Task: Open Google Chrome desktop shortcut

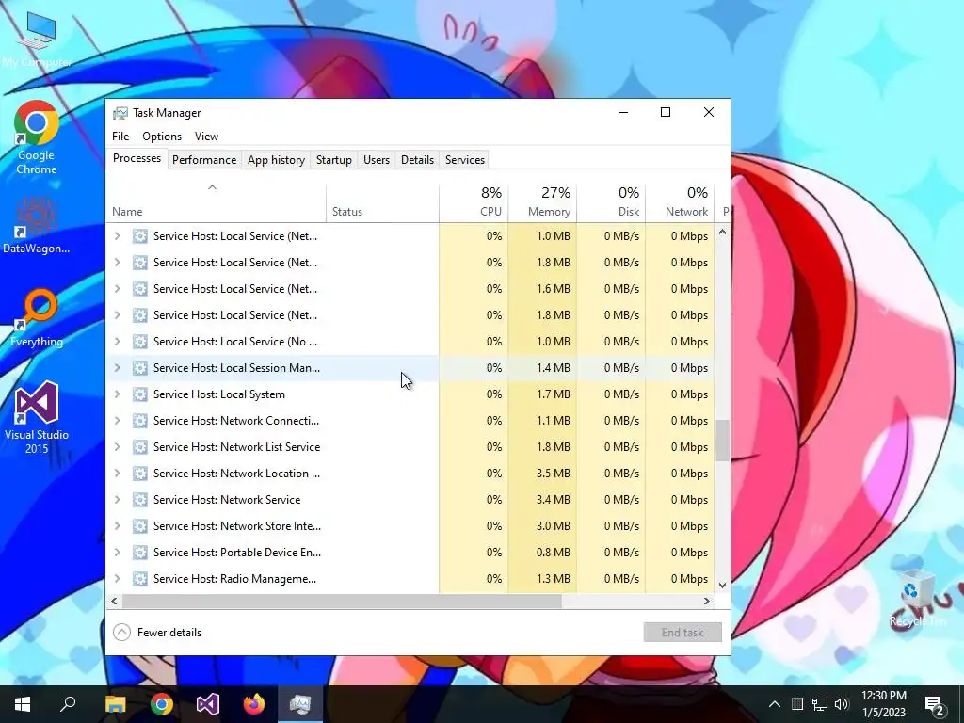Action: 37,137
